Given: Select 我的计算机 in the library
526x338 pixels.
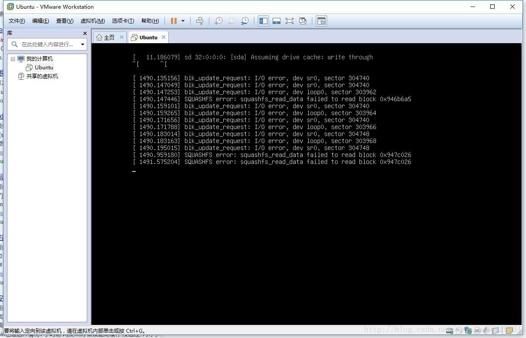Looking at the screenshot, I should (39, 59).
